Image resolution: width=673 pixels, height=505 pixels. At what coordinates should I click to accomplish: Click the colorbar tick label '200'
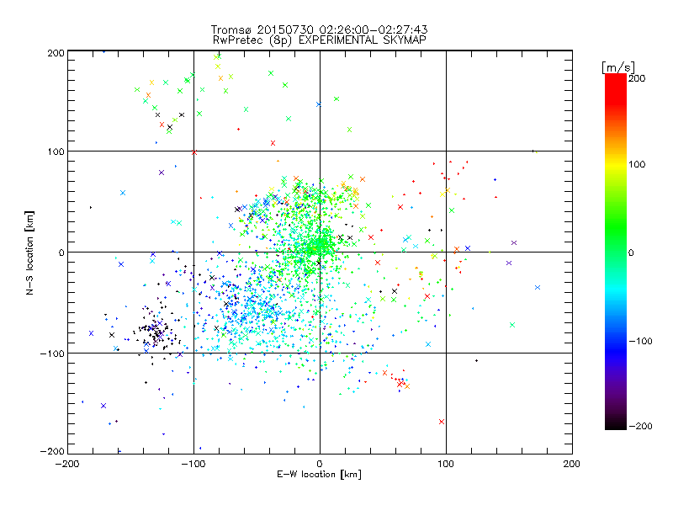tap(637, 78)
